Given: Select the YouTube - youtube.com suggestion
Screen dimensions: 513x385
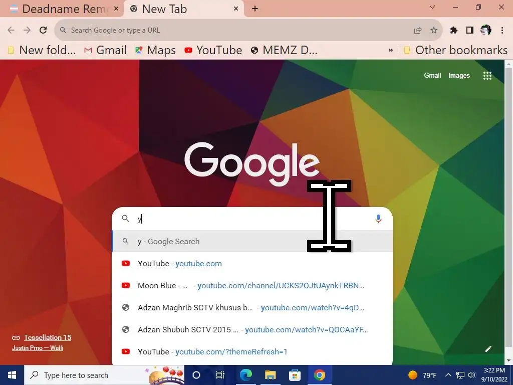Looking at the screenshot, I should pyautogui.click(x=252, y=264).
